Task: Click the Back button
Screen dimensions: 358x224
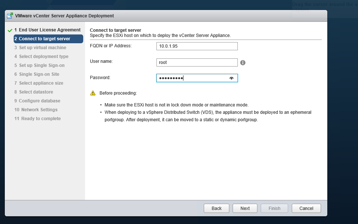Action: (x=216, y=208)
